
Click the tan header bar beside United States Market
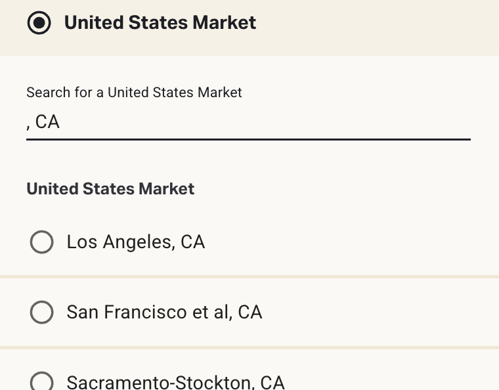click(x=381, y=23)
